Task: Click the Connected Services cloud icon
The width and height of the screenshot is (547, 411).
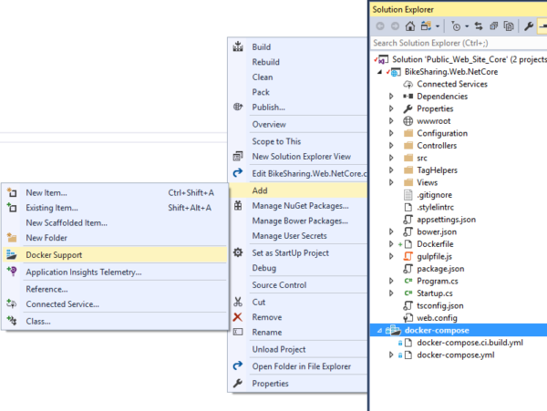Action: click(408, 84)
